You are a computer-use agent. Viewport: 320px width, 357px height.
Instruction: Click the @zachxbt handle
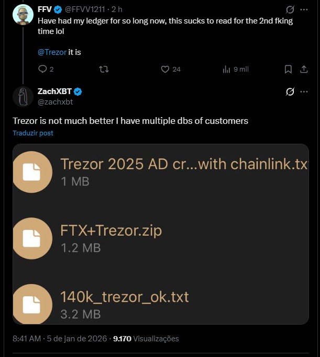55,102
